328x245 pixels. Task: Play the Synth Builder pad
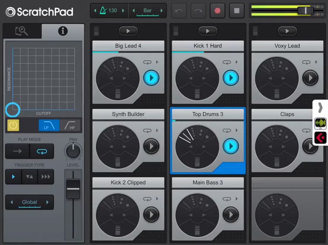(151, 146)
